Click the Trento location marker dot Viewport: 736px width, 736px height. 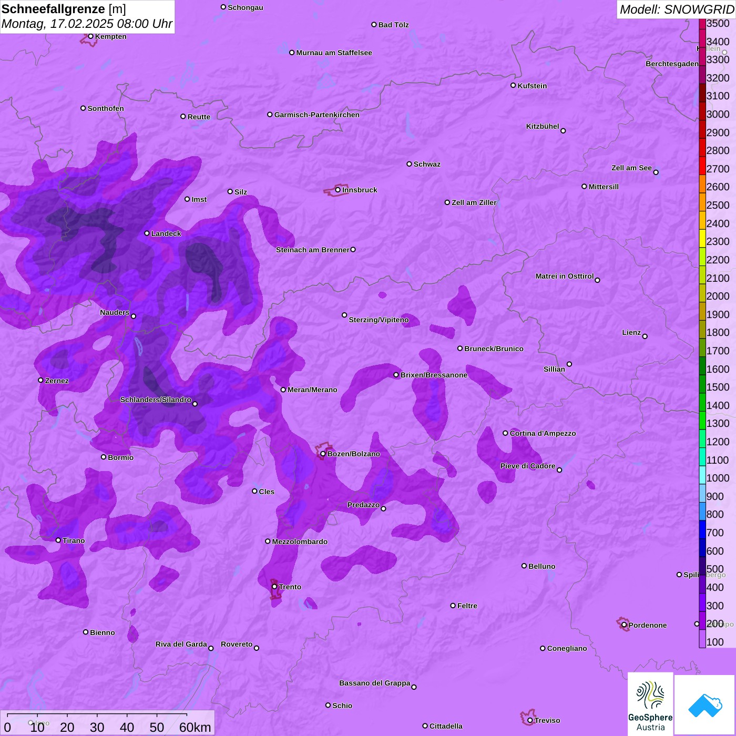[274, 587]
